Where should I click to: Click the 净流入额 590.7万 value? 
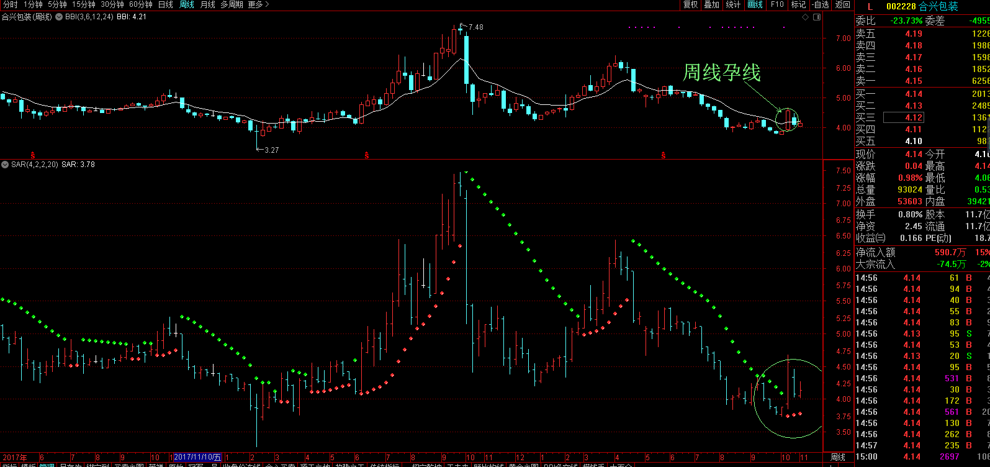(x=950, y=252)
